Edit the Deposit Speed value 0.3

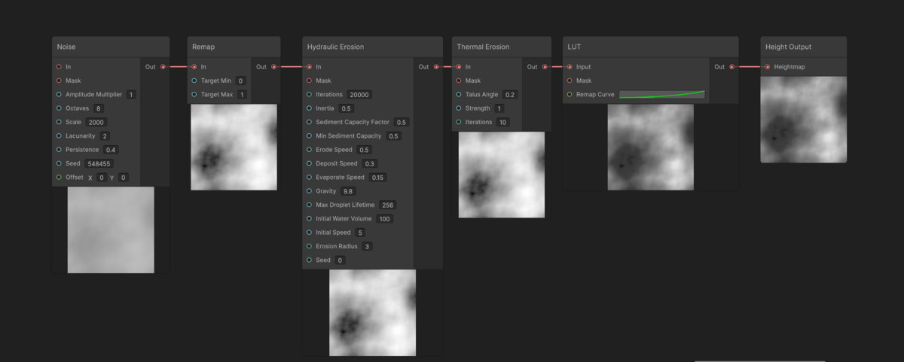click(x=369, y=163)
